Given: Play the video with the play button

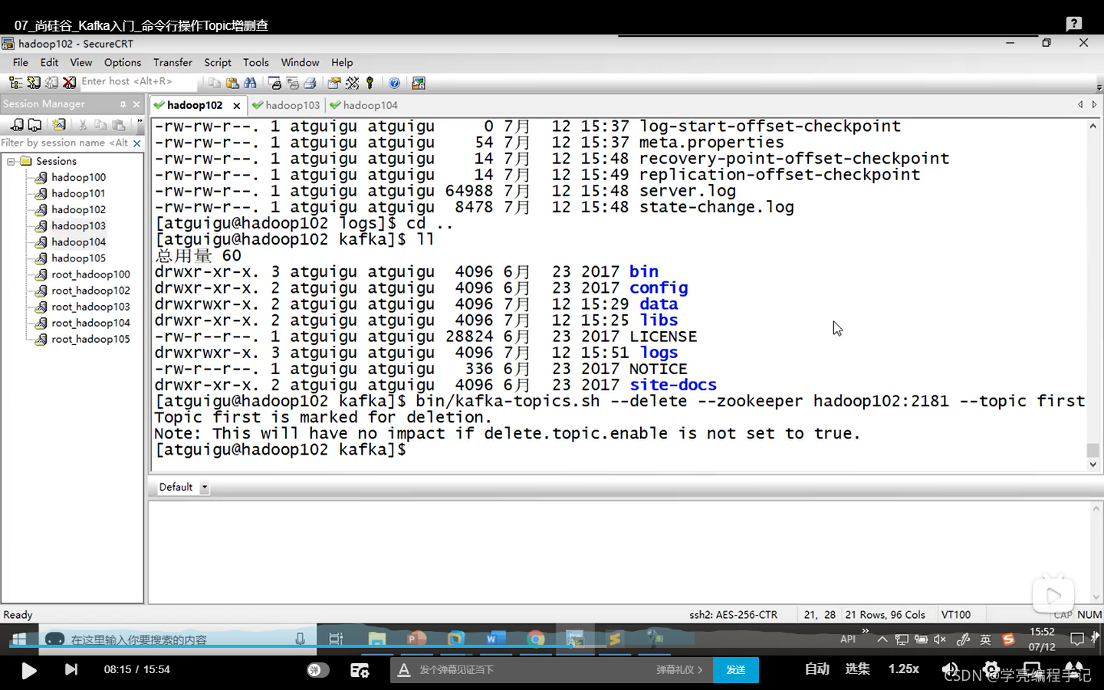Looking at the screenshot, I should coord(28,670).
